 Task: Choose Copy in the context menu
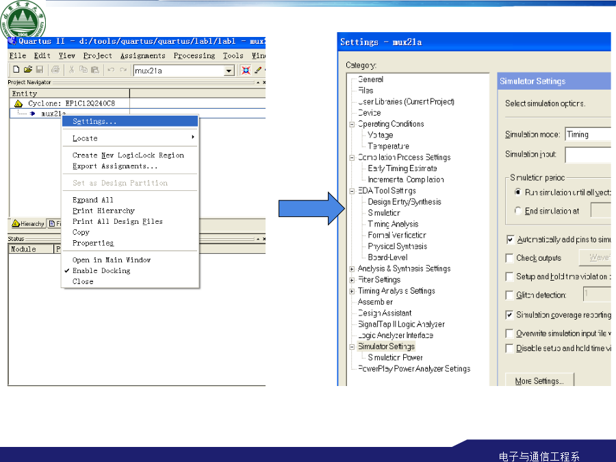tap(130, 232)
